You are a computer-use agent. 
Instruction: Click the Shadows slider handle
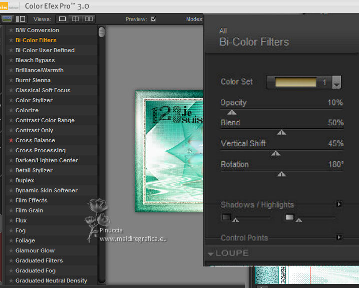(x=235, y=220)
